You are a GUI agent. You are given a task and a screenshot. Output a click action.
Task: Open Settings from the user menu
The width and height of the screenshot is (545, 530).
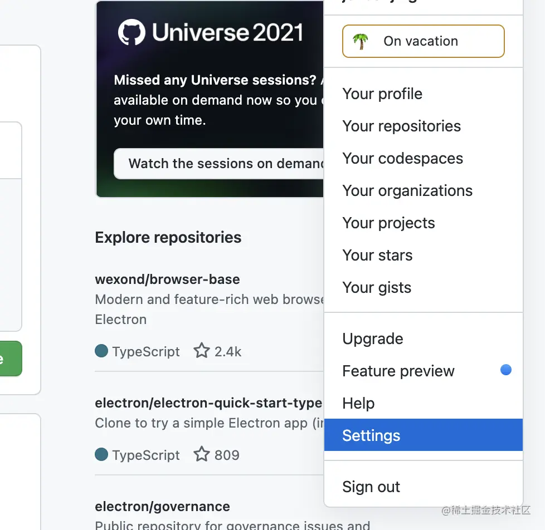pos(371,435)
